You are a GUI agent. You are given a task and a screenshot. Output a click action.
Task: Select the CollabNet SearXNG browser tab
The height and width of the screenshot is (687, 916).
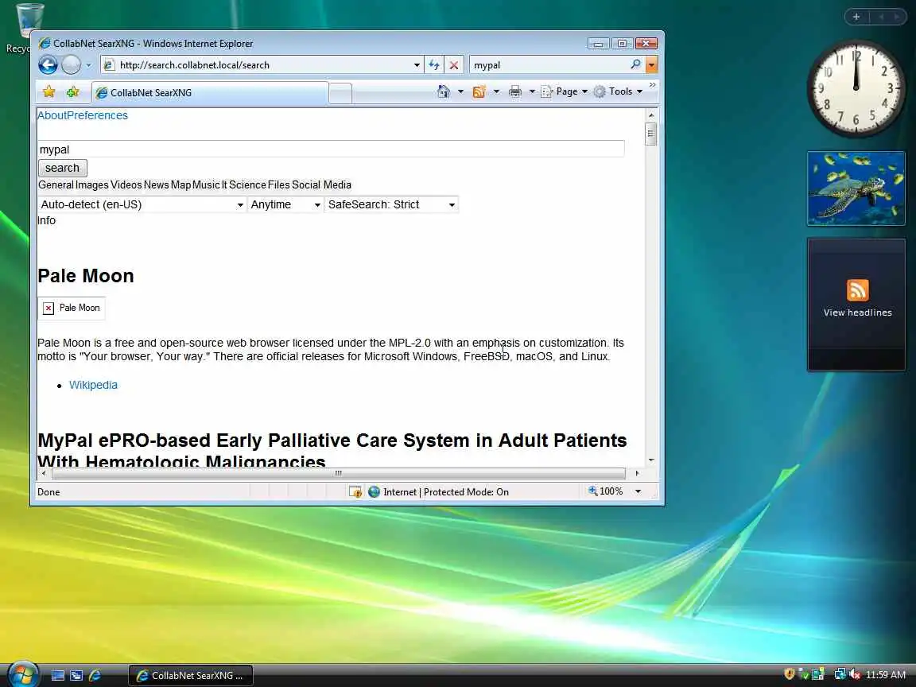coord(209,93)
